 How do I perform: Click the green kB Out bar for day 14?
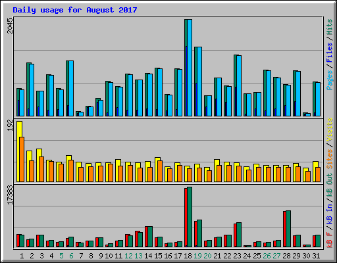(150, 237)
